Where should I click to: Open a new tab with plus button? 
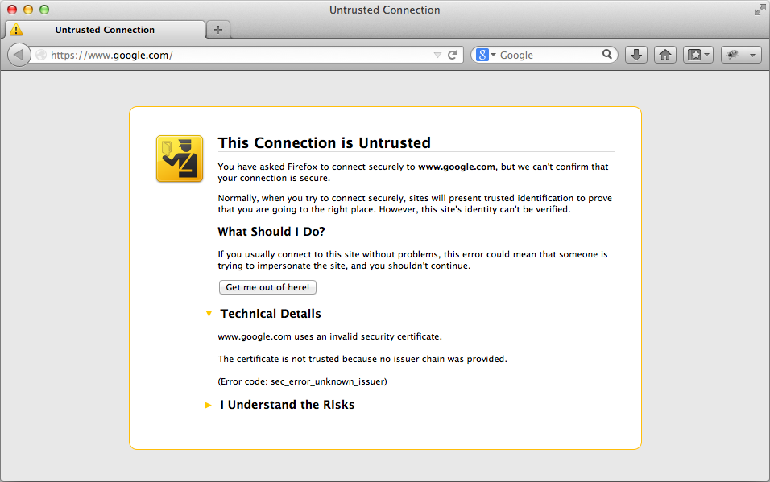(x=218, y=30)
